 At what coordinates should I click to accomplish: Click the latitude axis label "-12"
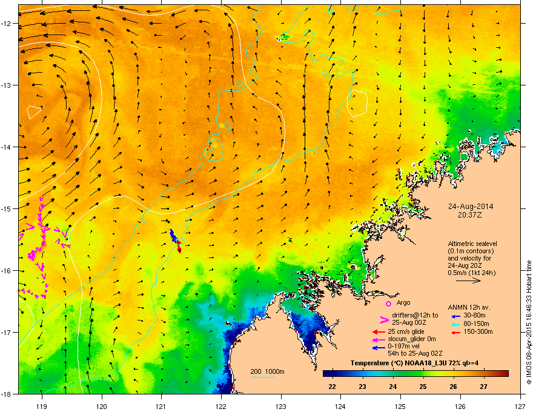(7, 24)
